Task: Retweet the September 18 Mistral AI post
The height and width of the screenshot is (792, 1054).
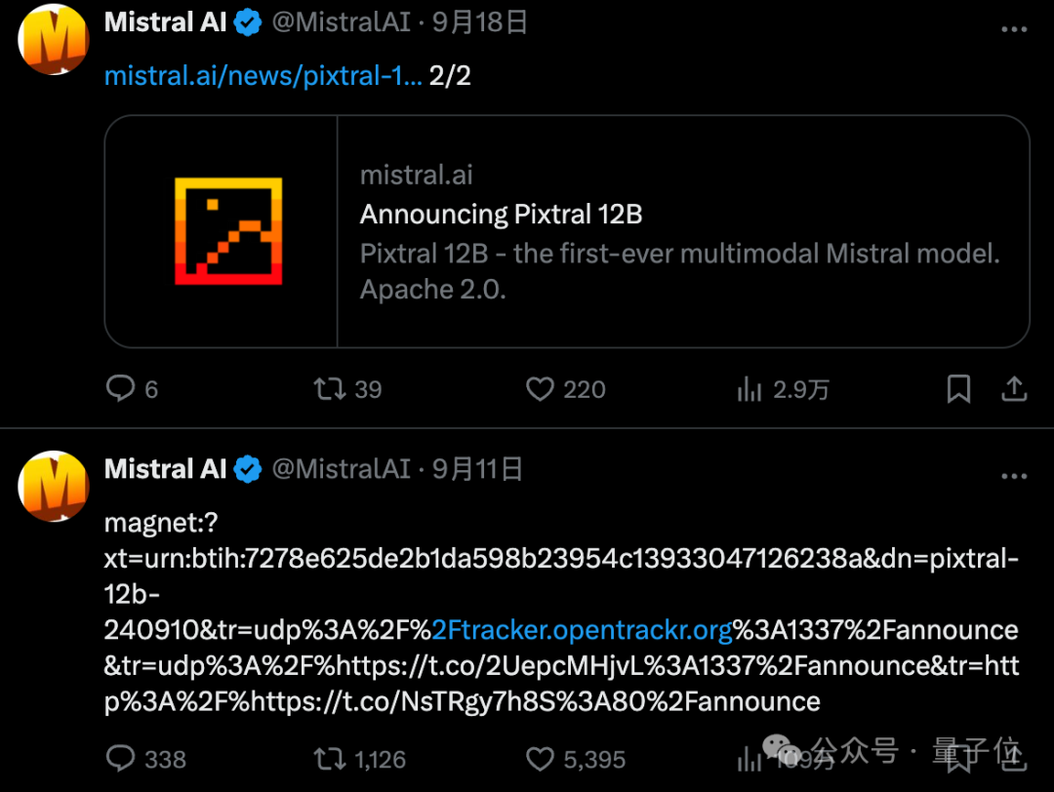Action: click(x=330, y=389)
